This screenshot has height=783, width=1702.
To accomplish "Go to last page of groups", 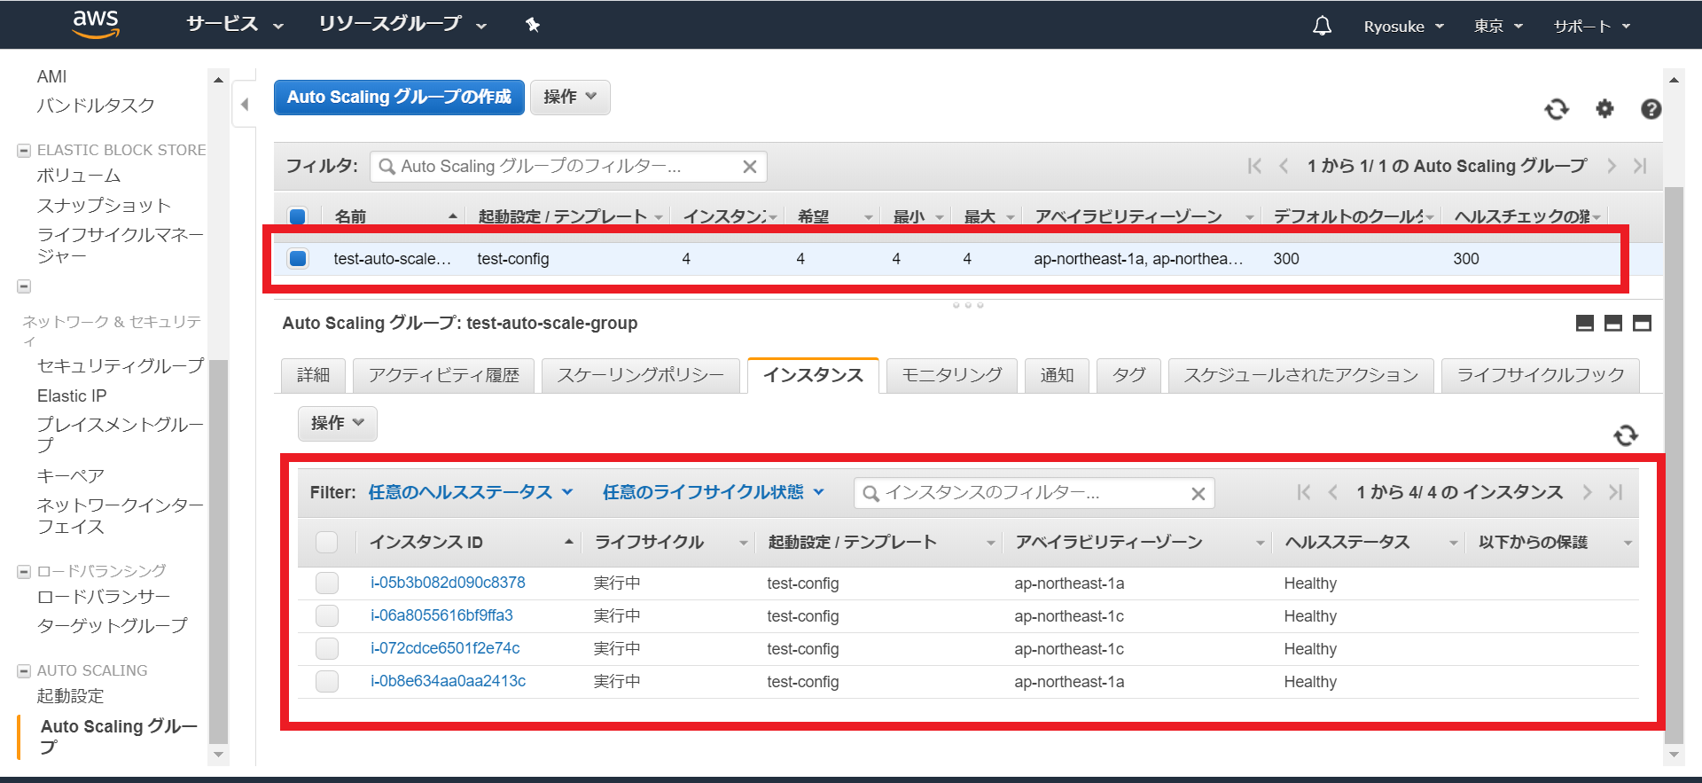I will pyautogui.click(x=1640, y=166).
